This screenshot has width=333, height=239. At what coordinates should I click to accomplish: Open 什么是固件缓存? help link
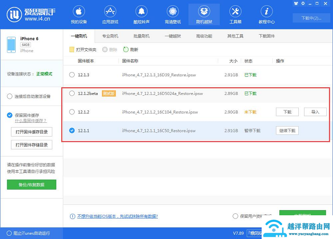coord(30,121)
